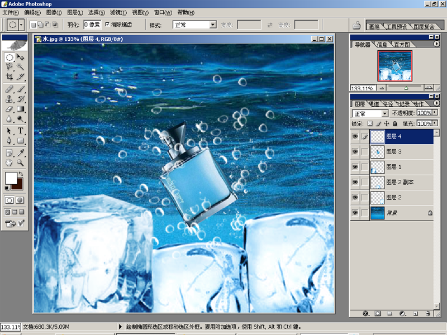This screenshot has height=335, width=447.
Task: Open Navigator panel flyout menu
Action: [x=436, y=44]
